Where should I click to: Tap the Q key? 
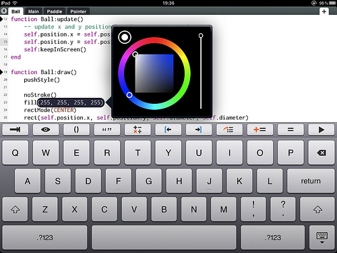pos(16,152)
